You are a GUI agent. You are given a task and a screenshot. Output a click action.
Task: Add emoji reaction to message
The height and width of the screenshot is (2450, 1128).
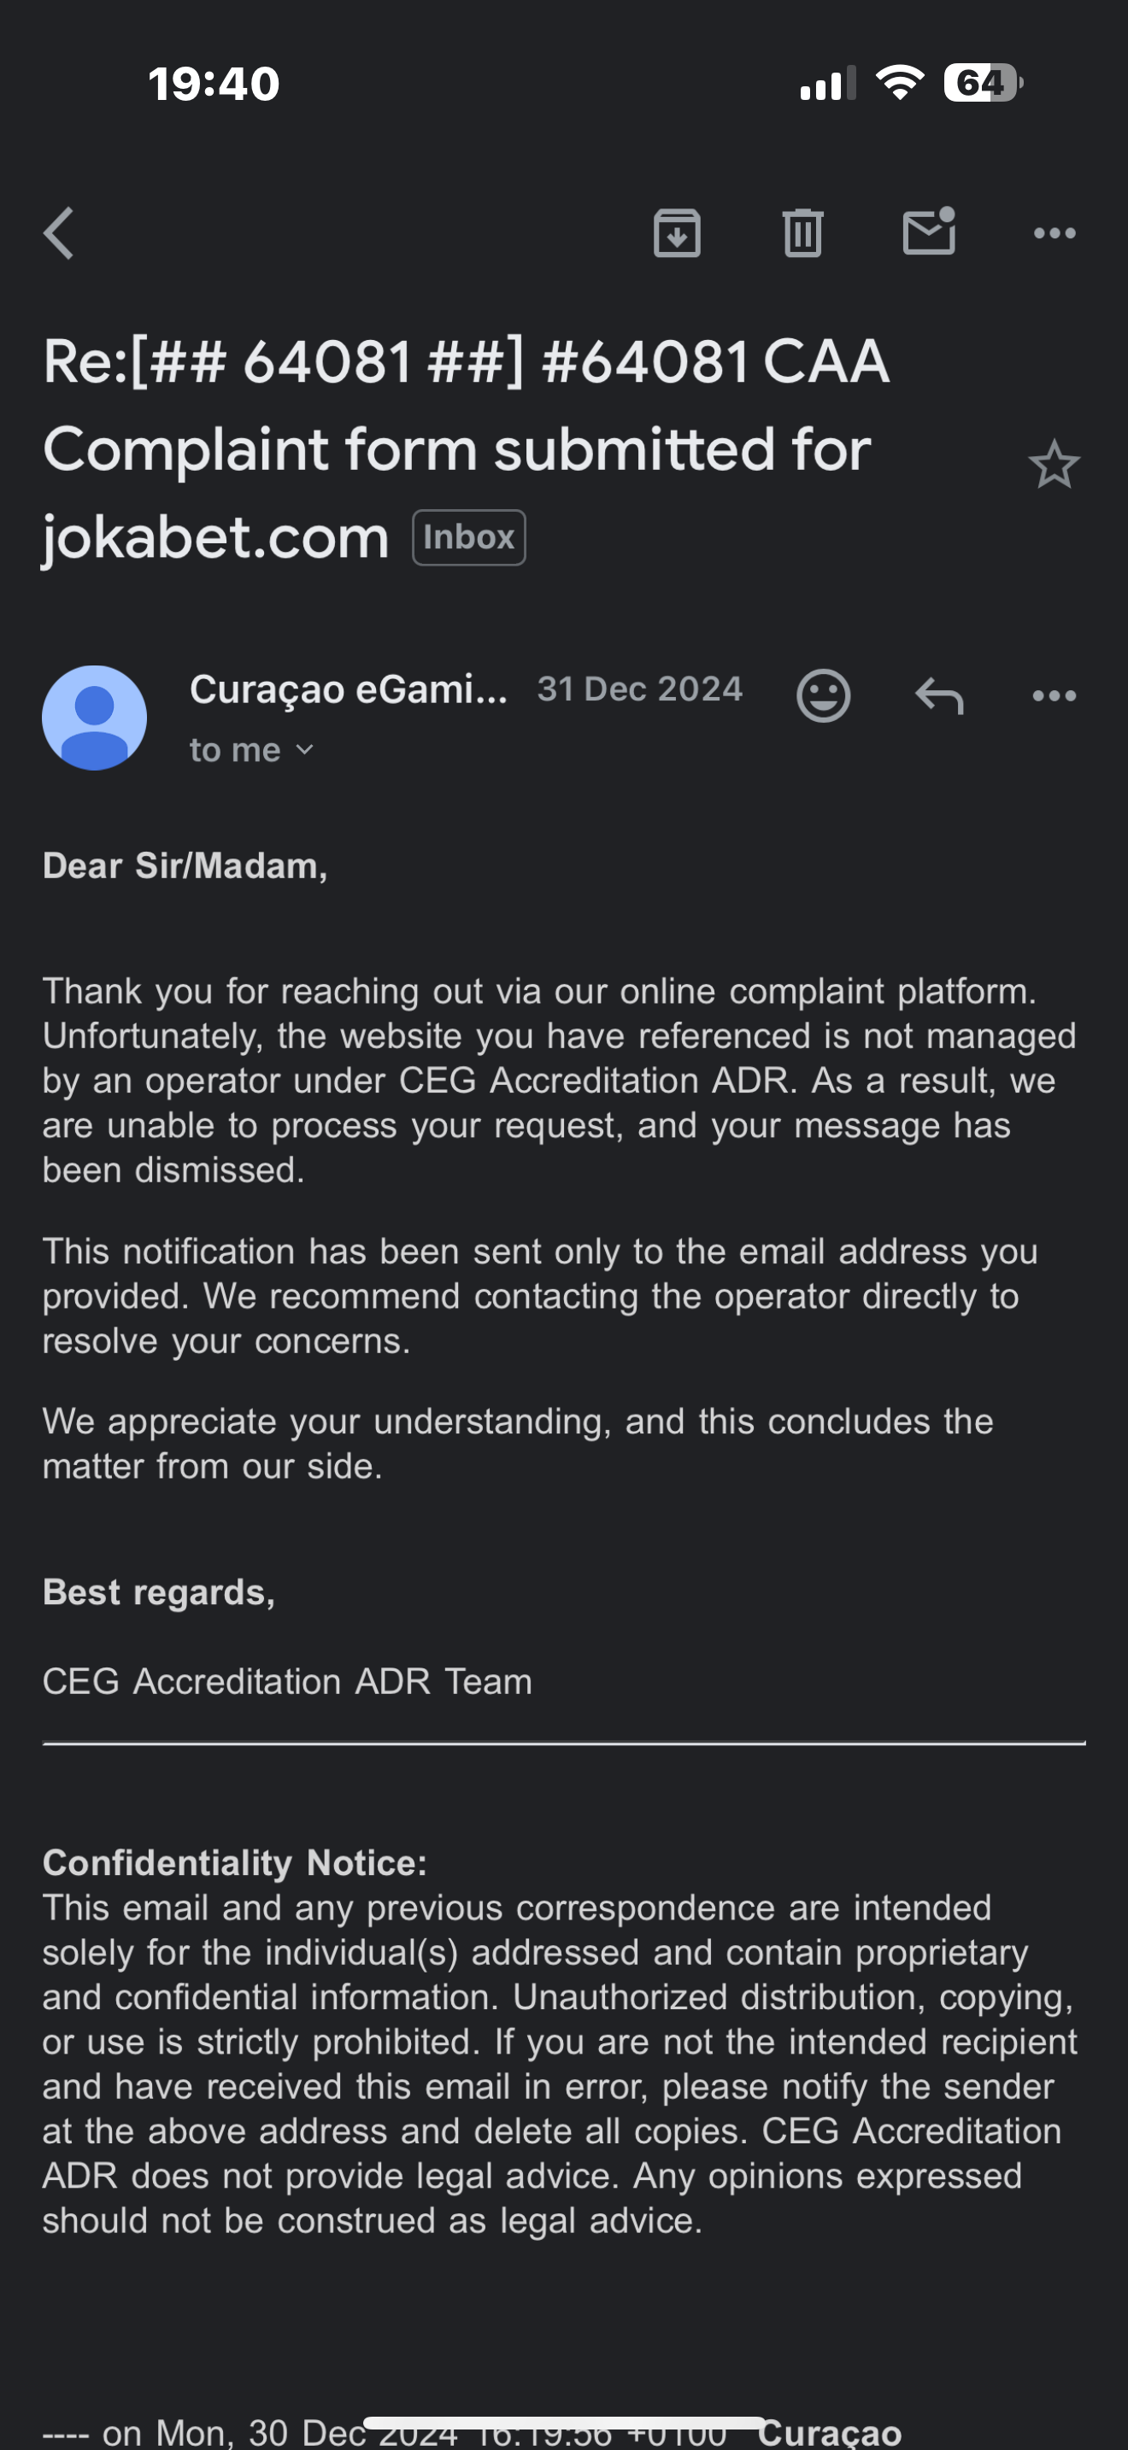click(x=823, y=695)
